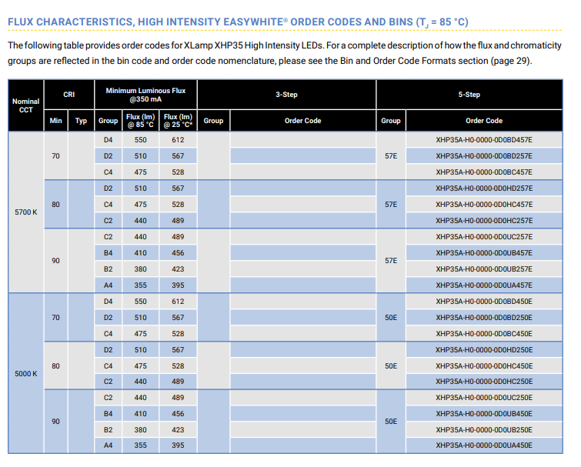
Task: Click A4 group in the 0D0UA457E row
Action: pos(109,285)
